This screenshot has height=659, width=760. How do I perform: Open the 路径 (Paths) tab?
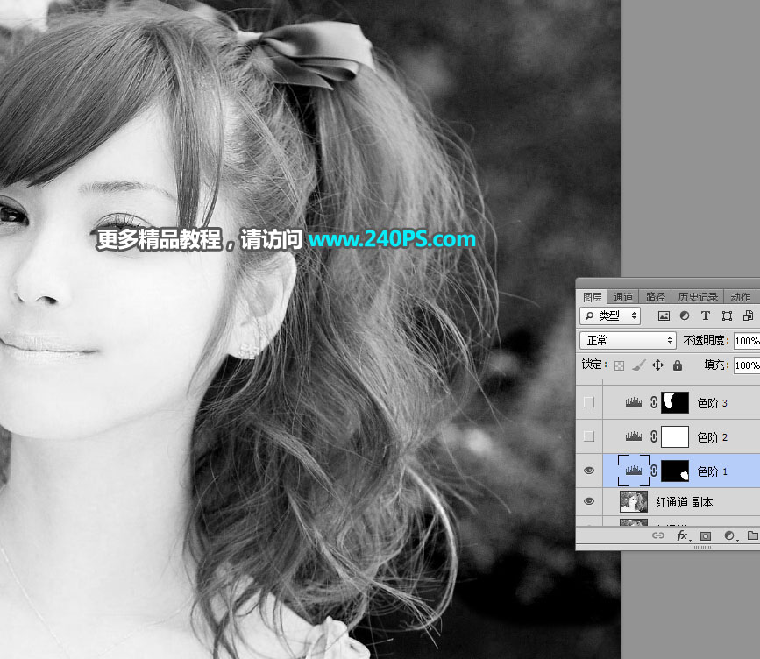(655, 297)
